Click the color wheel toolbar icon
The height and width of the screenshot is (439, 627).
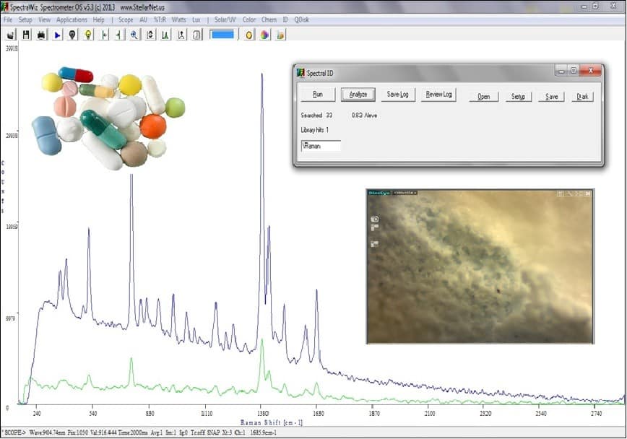tap(265, 35)
